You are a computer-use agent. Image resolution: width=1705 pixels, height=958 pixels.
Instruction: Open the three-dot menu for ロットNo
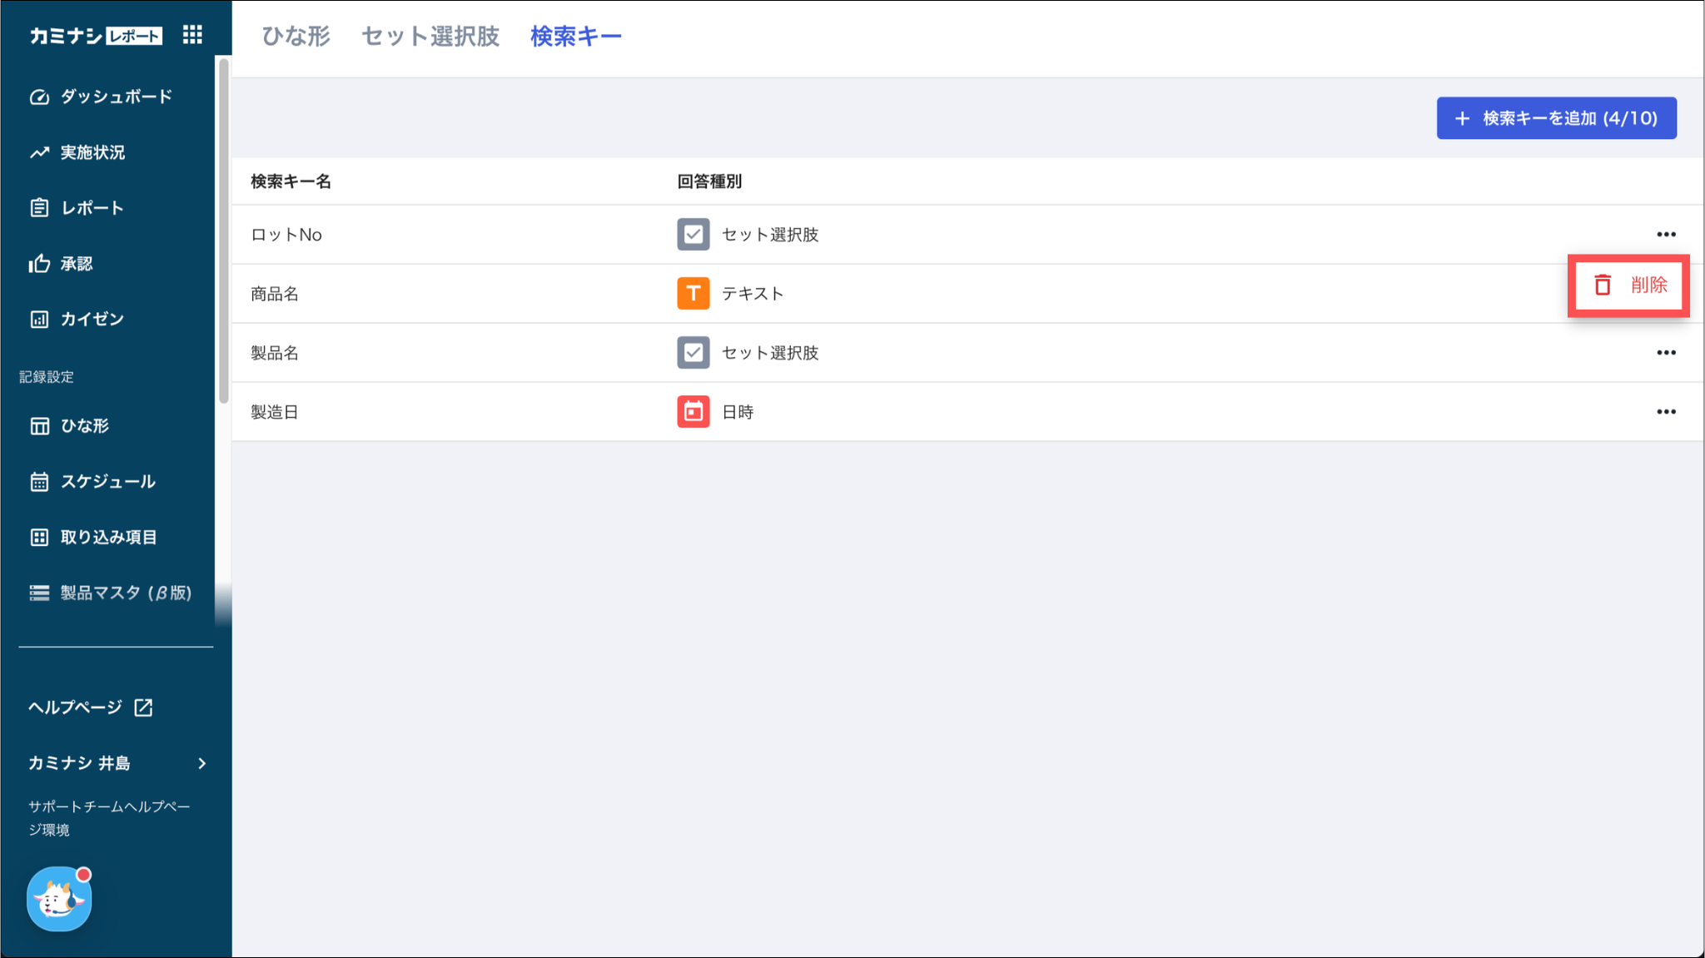pos(1666,235)
